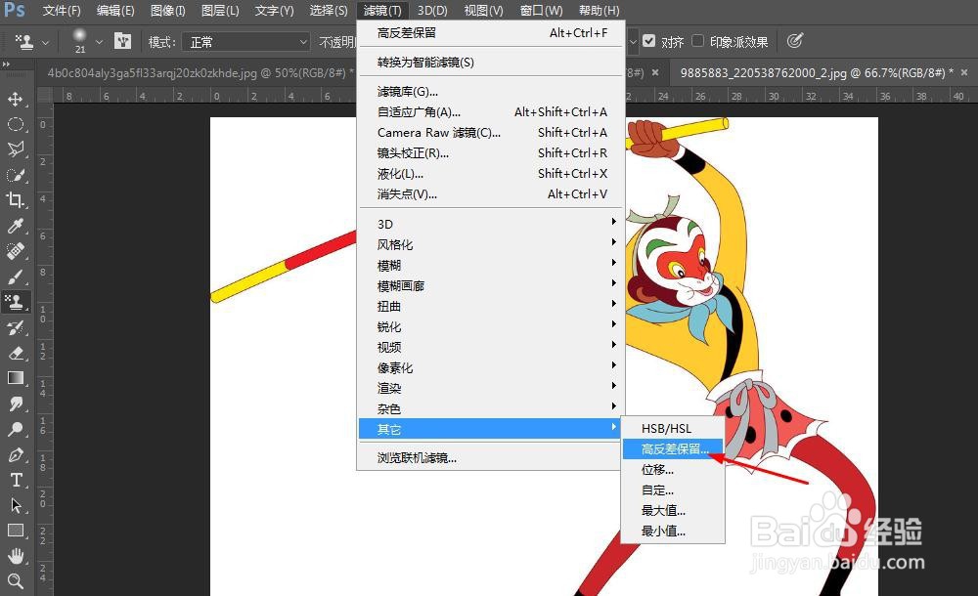Expand the 模糊画廊 submenu
978x596 pixels.
[x=490, y=285]
